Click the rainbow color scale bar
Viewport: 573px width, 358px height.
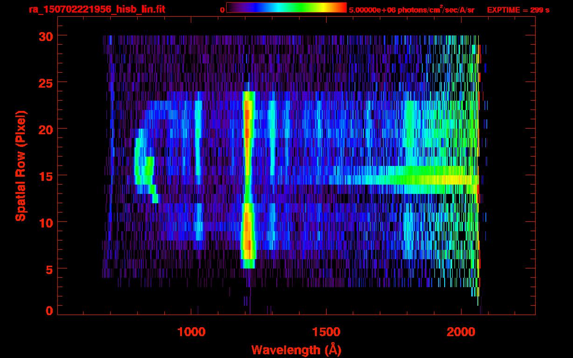(286, 7)
